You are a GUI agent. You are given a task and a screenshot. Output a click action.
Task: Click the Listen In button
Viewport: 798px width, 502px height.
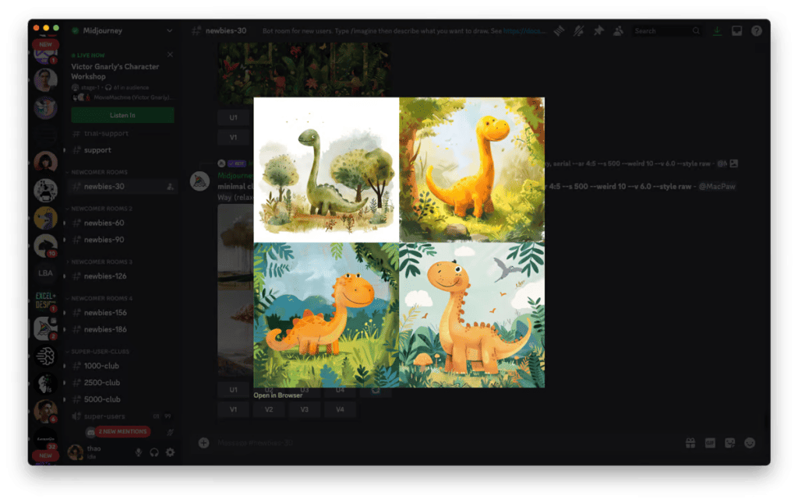click(122, 115)
